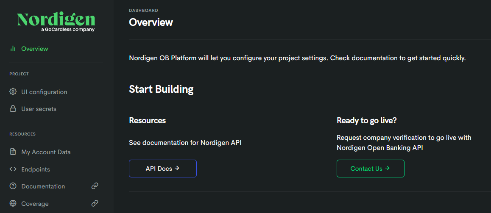The image size is (491, 213).
Task: Go to the User secrets text label
Action: [x=39, y=109]
